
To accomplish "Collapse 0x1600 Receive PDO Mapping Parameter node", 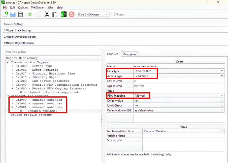I will [x=12, y=89].
